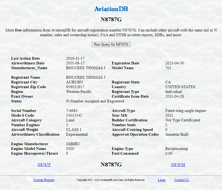Select the Model Name value 701

tap(168, 68)
